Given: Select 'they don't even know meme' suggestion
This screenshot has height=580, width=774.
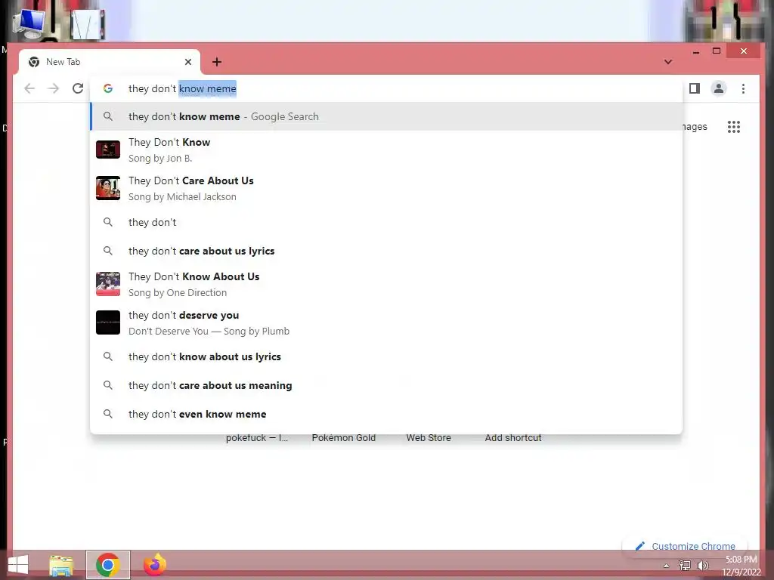Looking at the screenshot, I should click(x=386, y=414).
